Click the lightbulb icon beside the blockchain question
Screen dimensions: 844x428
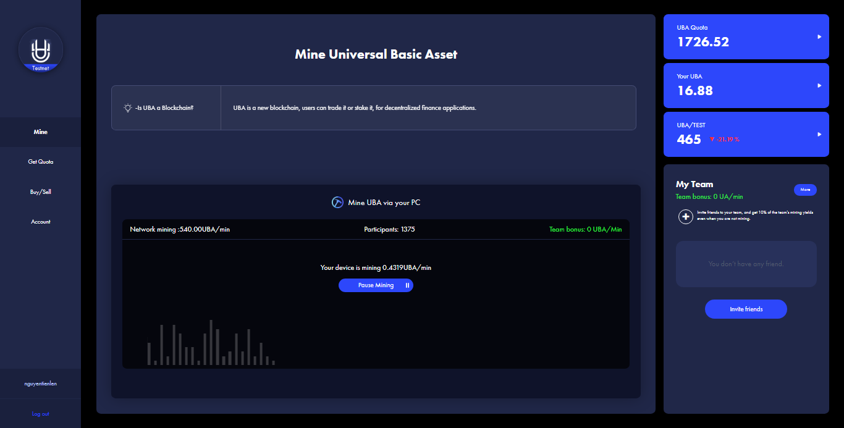127,107
